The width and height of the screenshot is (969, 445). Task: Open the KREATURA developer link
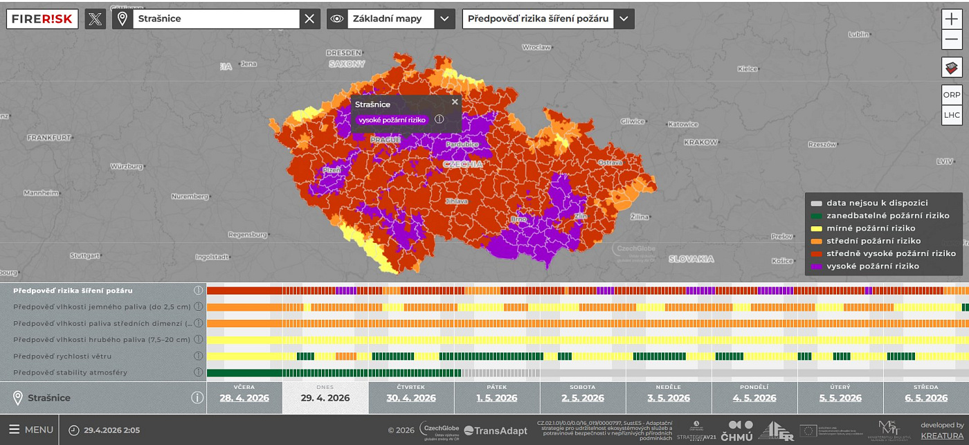pyautogui.click(x=942, y=435)
